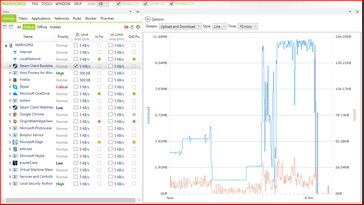This screenshot has height=205, width=364.
Task: Click the Skype app icon
Action: click(x=15, y=87)
